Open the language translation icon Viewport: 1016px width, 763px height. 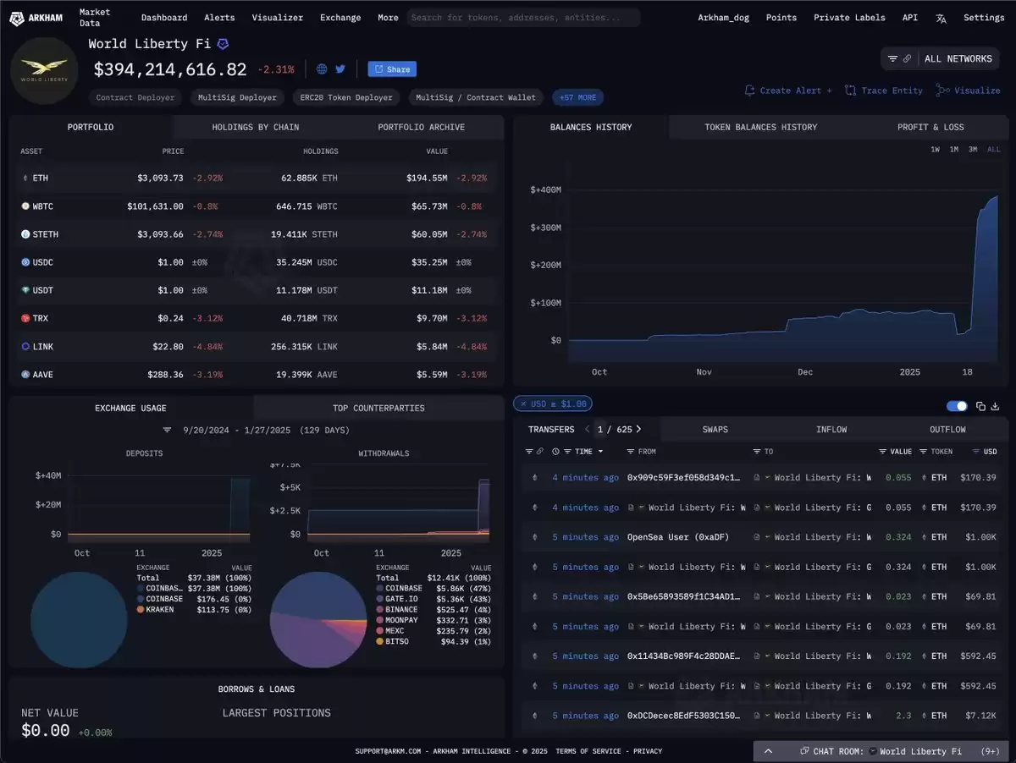click(x=941, y=18)
